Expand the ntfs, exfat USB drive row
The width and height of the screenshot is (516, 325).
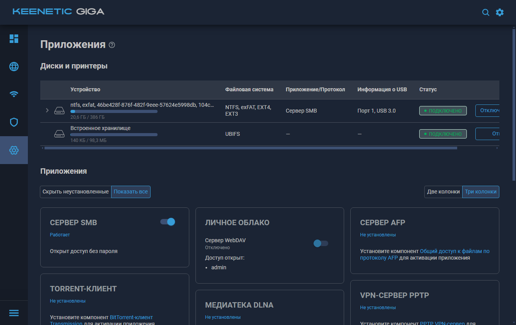coord(47,111)
